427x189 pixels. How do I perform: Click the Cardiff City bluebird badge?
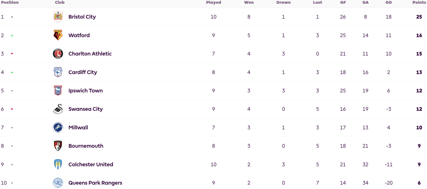(58, 72)
